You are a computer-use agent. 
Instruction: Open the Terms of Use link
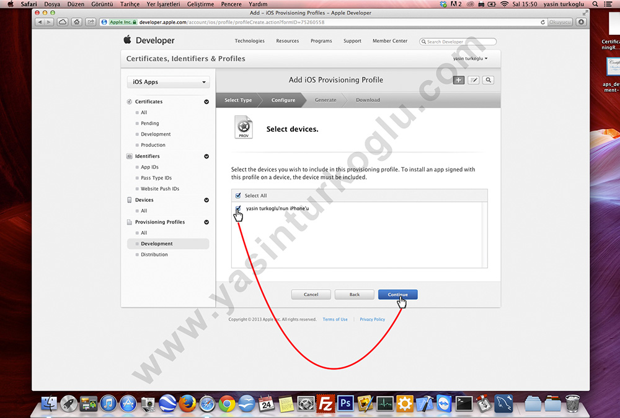(x=335, y=320)
